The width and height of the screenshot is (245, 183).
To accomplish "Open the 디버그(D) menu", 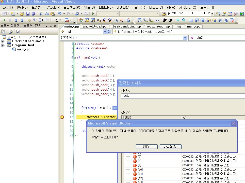I will click(x=106, y=8).
